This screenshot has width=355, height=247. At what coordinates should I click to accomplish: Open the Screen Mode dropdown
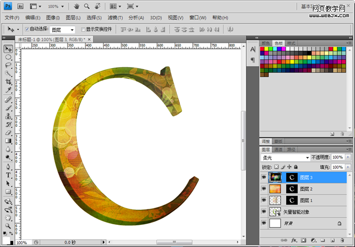[133, 6]
